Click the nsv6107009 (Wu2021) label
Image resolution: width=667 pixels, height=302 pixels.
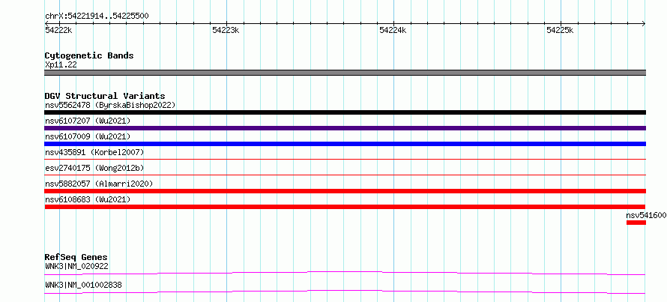pyautogui.click(x=88, y=136)
